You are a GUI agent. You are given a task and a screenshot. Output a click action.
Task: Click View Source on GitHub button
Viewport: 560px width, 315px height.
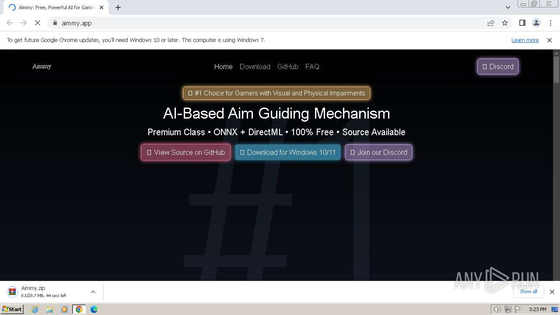click(x=185, y=152)
